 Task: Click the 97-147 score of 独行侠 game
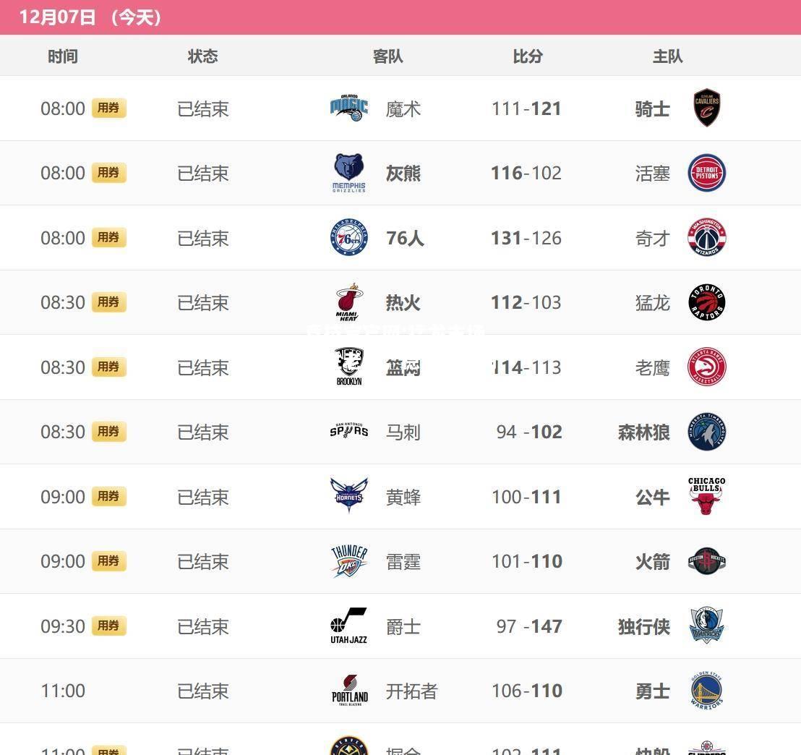(529, 626)
